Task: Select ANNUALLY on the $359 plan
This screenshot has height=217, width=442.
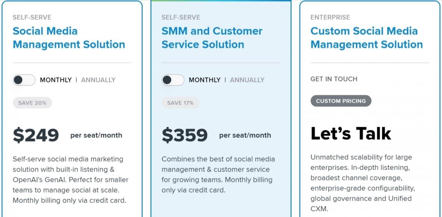Action: tap(247, 80)
